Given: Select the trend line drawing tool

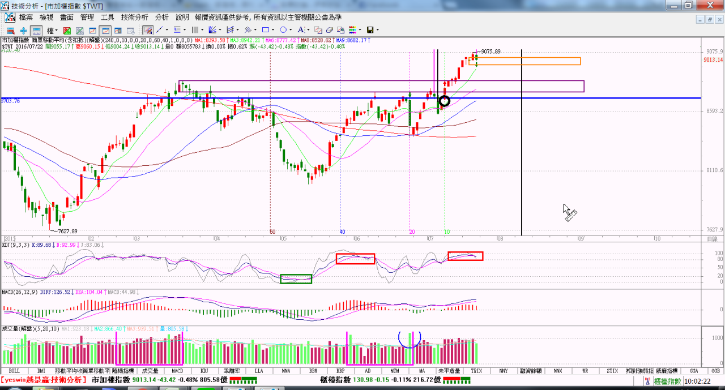Looking at the screenshot, I should [x=160, y=30].
